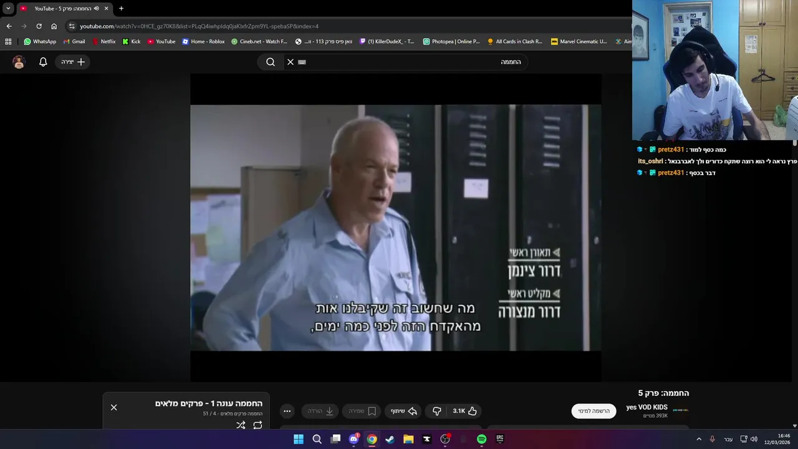Screen dimensions: 798x449
Task: Dislike the video with thumbs down
Action: pos(436,411)
